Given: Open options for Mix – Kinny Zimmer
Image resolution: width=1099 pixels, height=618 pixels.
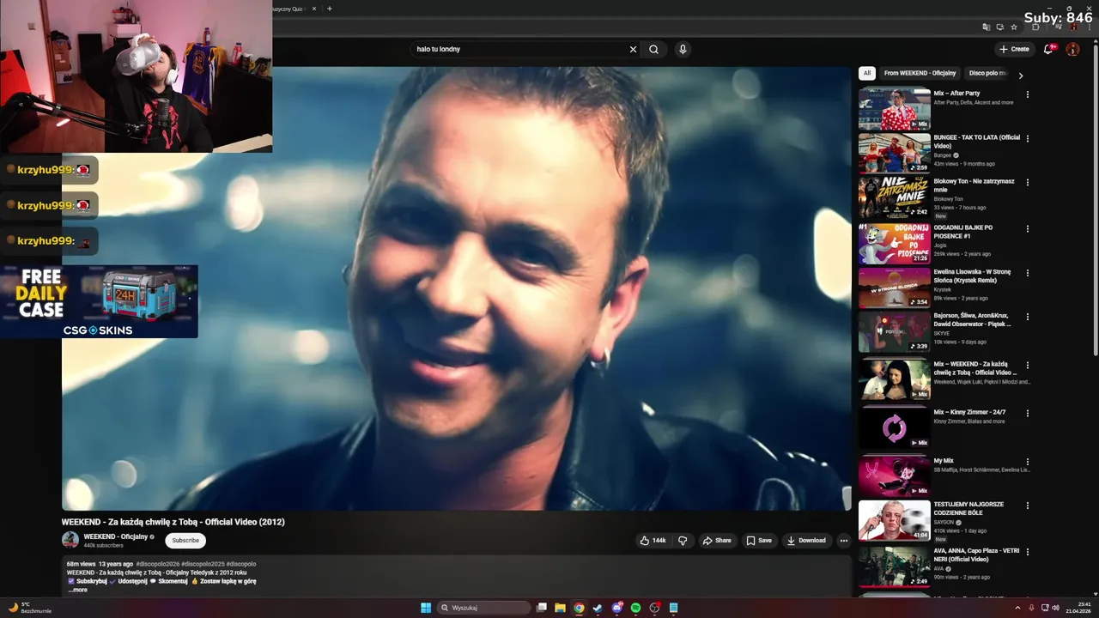Looking at the screenshot, I should pos(1028,413).
